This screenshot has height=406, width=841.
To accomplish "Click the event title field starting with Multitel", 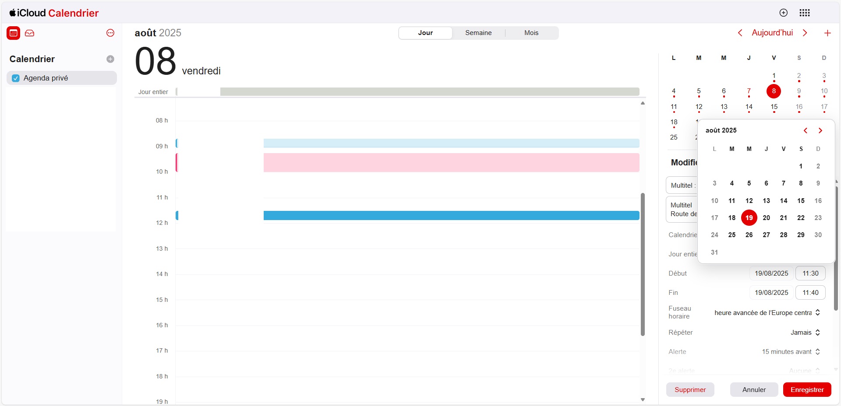I will pos(682,185).
